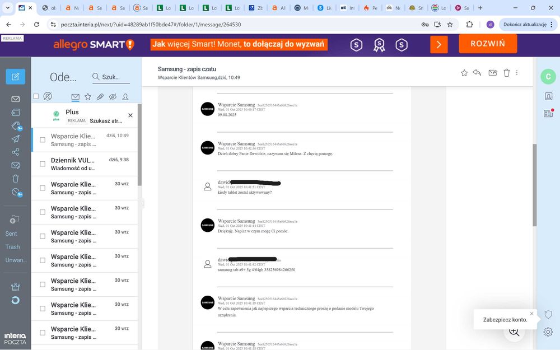
Task: Filter list by starred messages
Action: point(88,96)
